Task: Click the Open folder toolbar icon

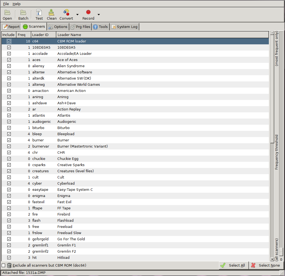Action: 7,13
